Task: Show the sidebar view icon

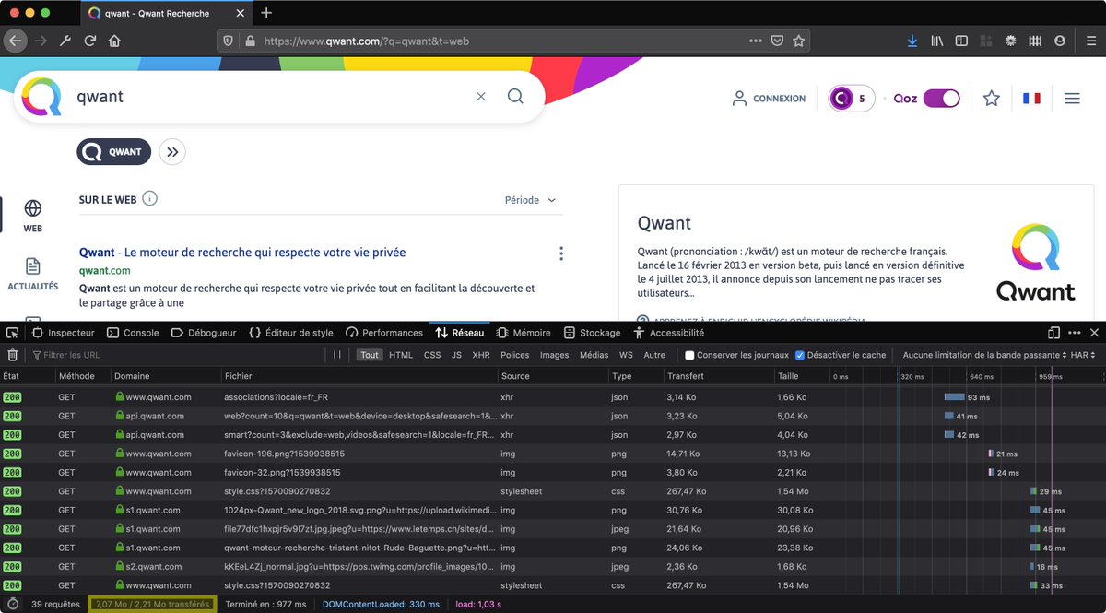Action: pyautogui.click(x=961, y=41)
